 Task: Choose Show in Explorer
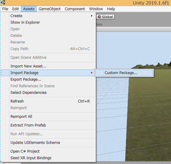[48, 22]
